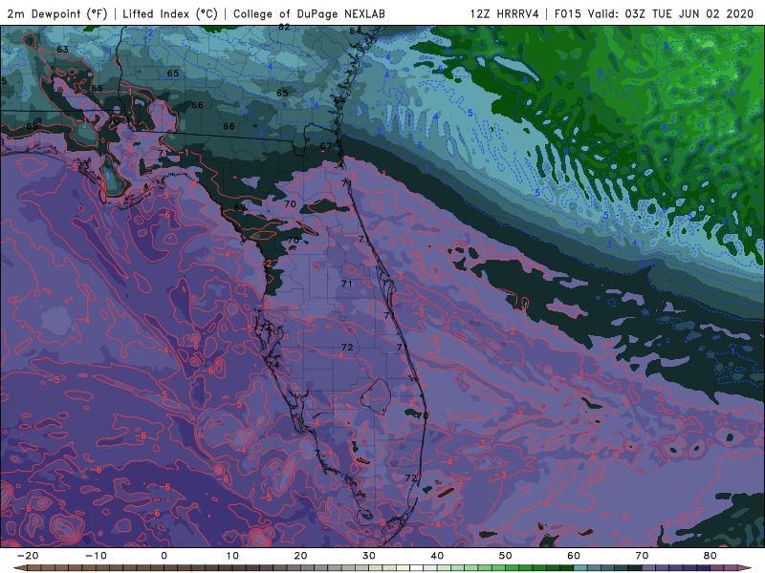
Task: Click the 60 label on the color scale
Action: coord(574,556)
